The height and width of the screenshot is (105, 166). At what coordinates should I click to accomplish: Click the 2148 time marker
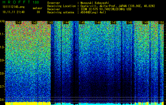coord(129,23)
